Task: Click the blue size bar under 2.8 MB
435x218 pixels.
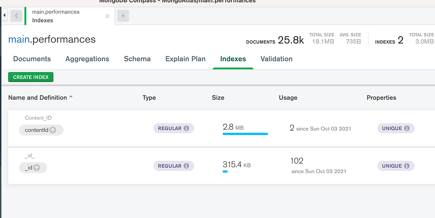Action: 245,134
